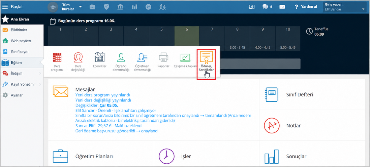Select lesson period 6 in the schedule
Screen dimensions: 370x167
pyautogui.click(x=187, y=38)
